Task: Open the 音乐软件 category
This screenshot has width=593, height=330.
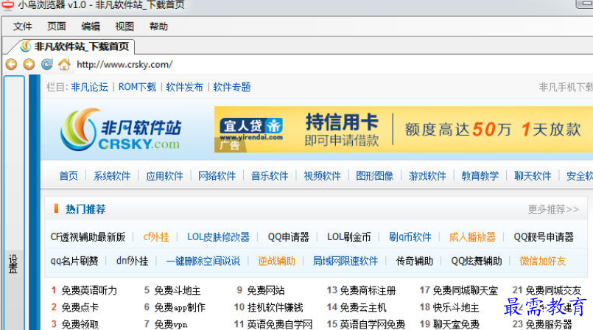Action: pyautogui.click(x=270, y=176)
